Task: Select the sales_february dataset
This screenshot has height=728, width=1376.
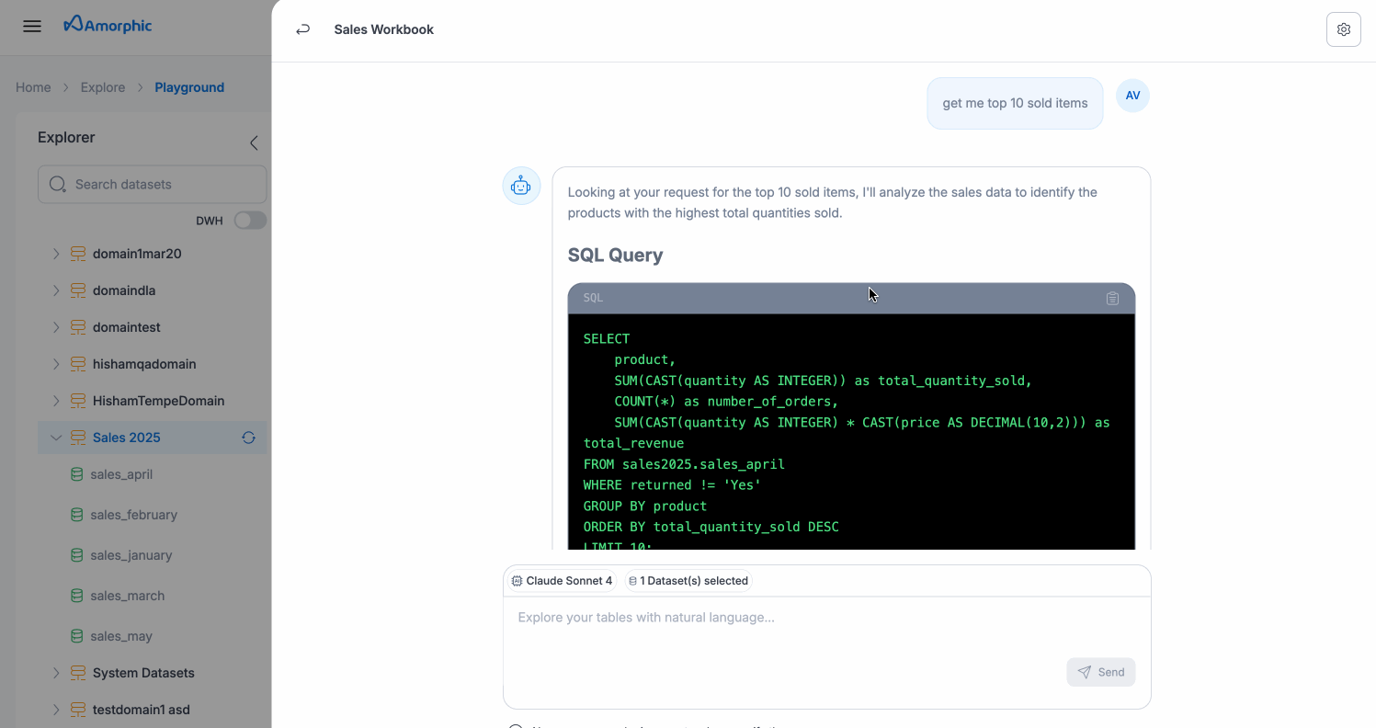Action: 133,515
